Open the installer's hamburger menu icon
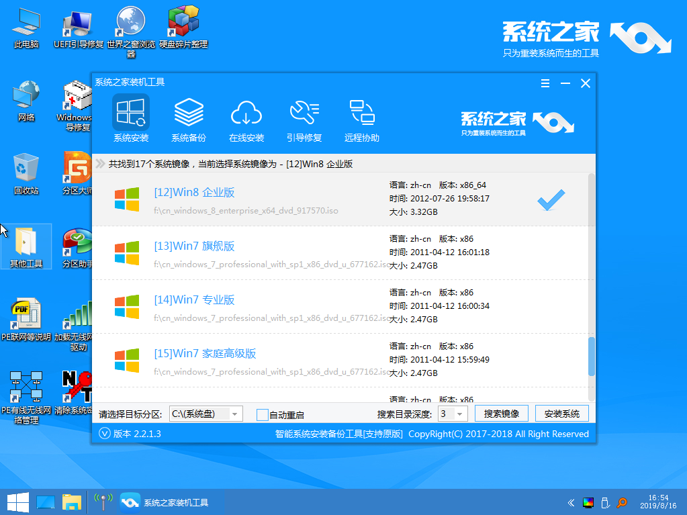Image resolution: width=687 pixels, height=515 pixels. pyautogui.click(x=545, y=83)
